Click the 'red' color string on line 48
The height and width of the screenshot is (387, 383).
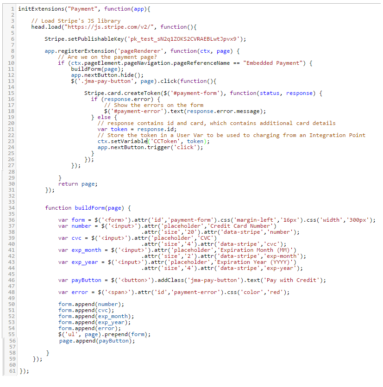275,293
